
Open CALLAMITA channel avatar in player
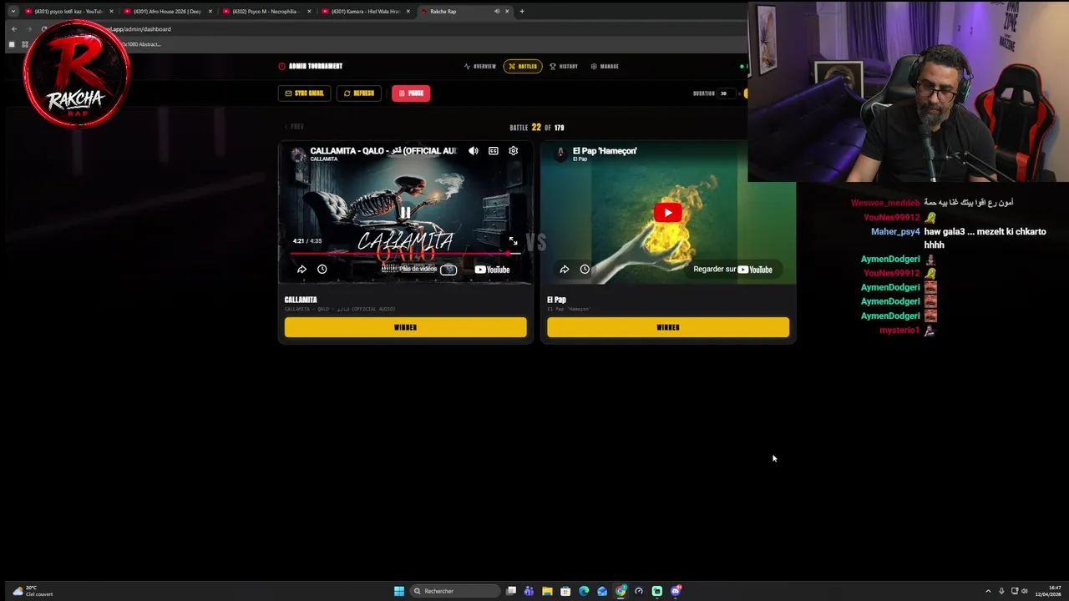tap(298, 154)
